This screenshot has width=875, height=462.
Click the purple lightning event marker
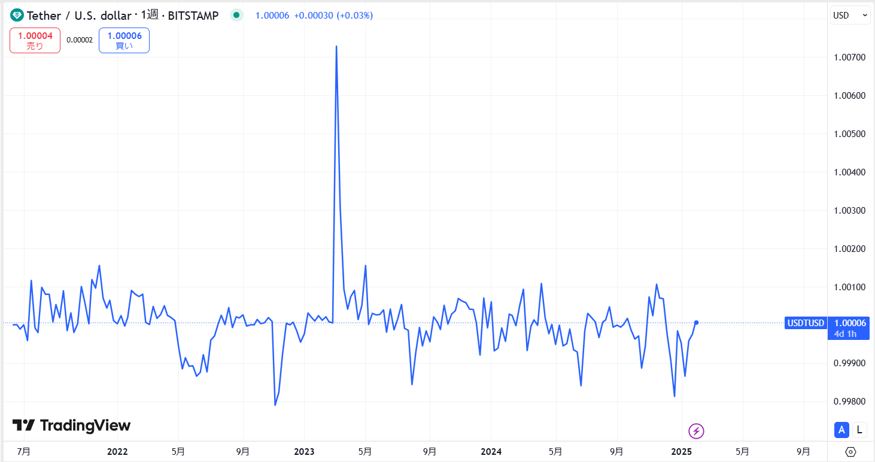tap(696, 430)
